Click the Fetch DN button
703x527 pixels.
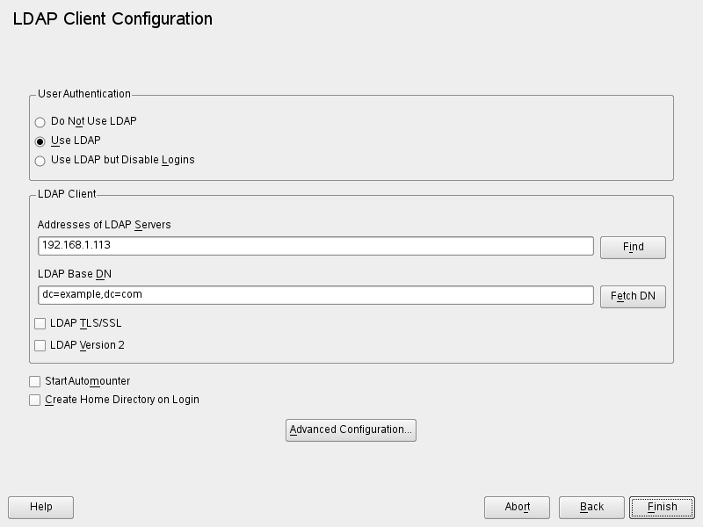[633, 296]
